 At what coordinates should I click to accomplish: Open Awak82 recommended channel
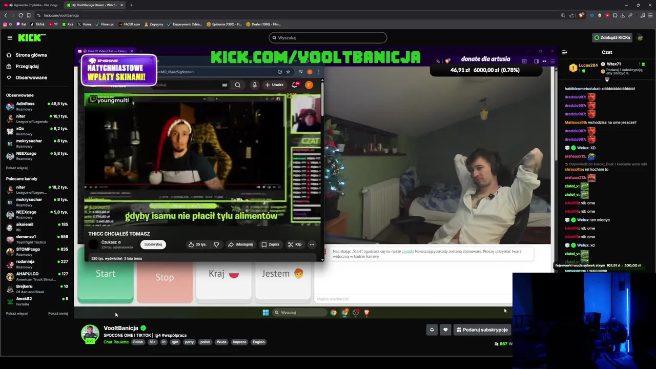37,301
